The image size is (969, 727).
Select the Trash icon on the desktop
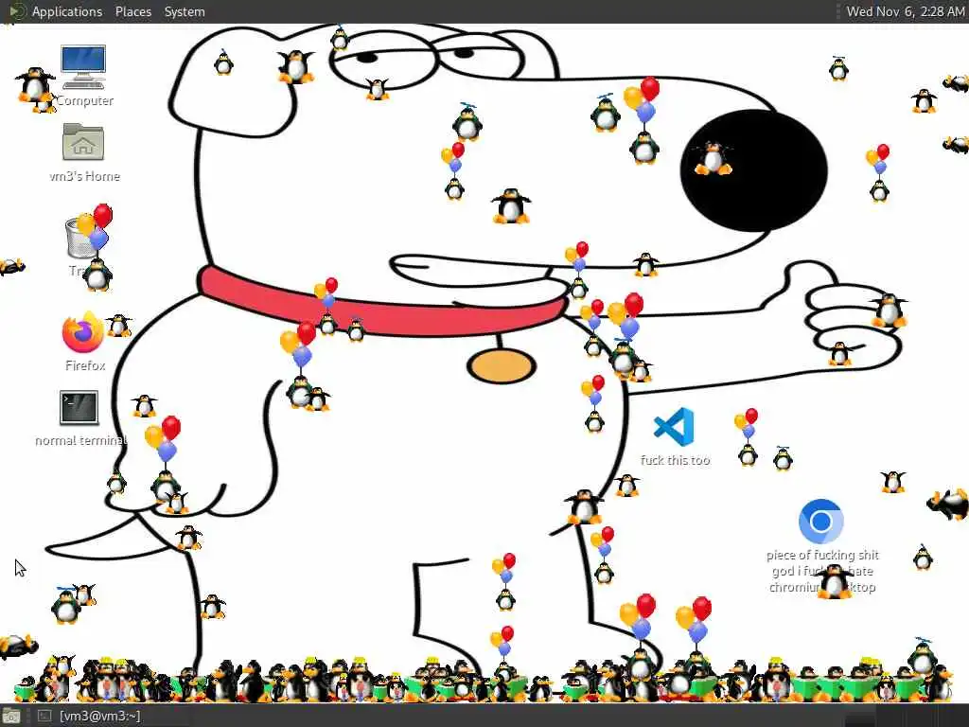81,238
